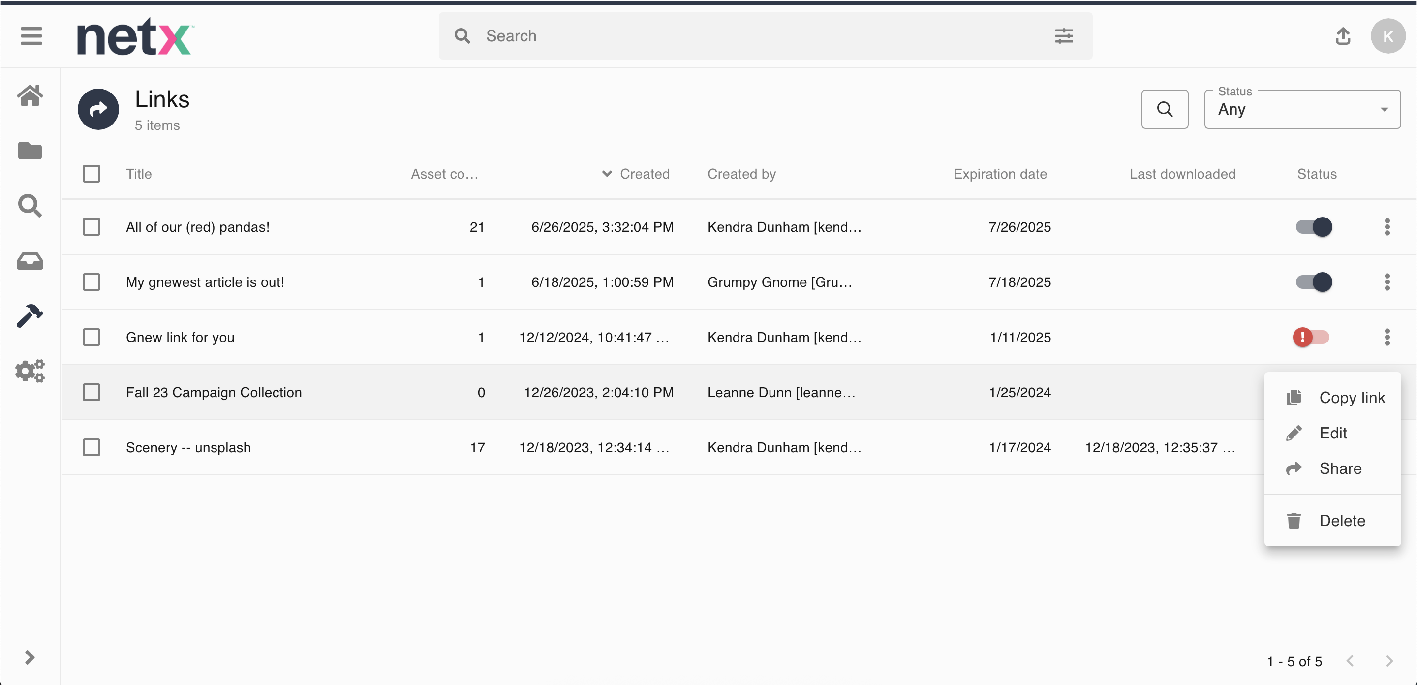
Task: Check the Scenery -- unsplash row checkbox
Action: tap(92, 447)
